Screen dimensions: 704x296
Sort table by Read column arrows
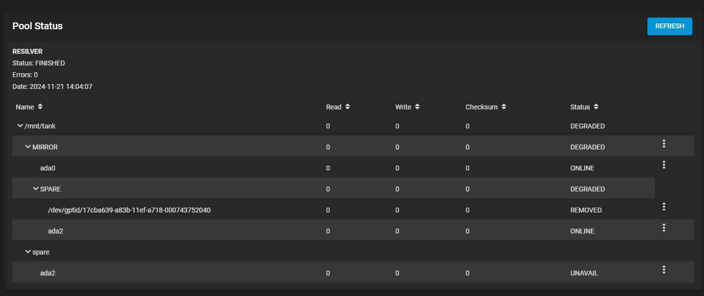[x=347, y=106]
